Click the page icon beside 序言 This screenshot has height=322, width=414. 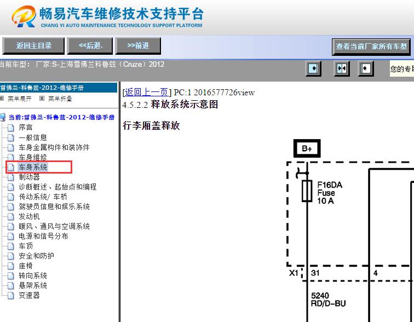(x=11, y=128)
